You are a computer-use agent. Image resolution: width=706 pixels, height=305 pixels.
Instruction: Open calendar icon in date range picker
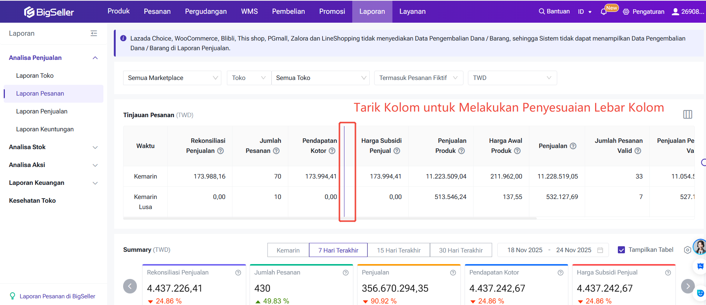600,250
